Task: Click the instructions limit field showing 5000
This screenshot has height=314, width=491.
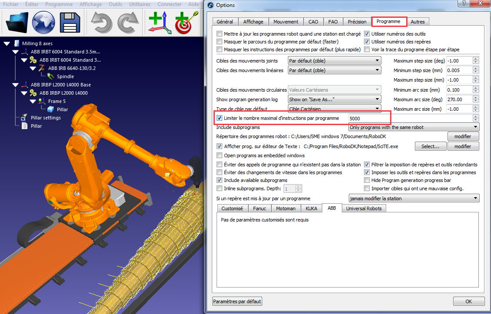Action: tap(410, 119)
